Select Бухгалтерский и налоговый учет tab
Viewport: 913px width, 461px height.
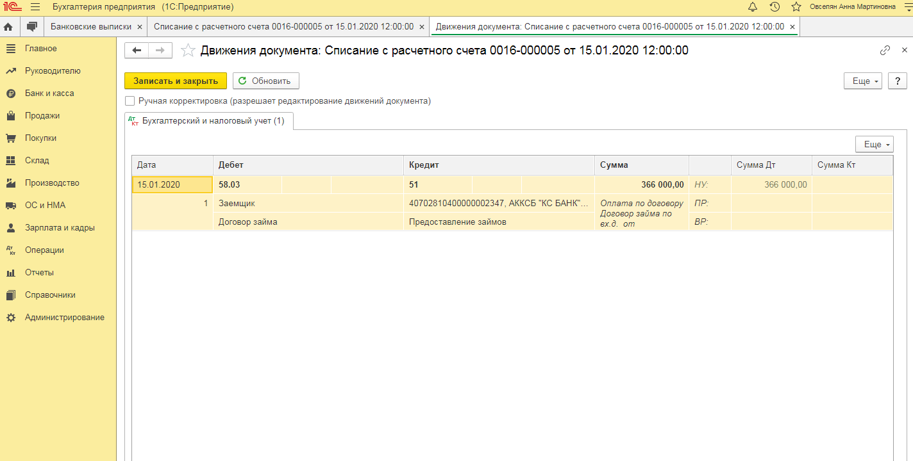(x=208, y=121)
